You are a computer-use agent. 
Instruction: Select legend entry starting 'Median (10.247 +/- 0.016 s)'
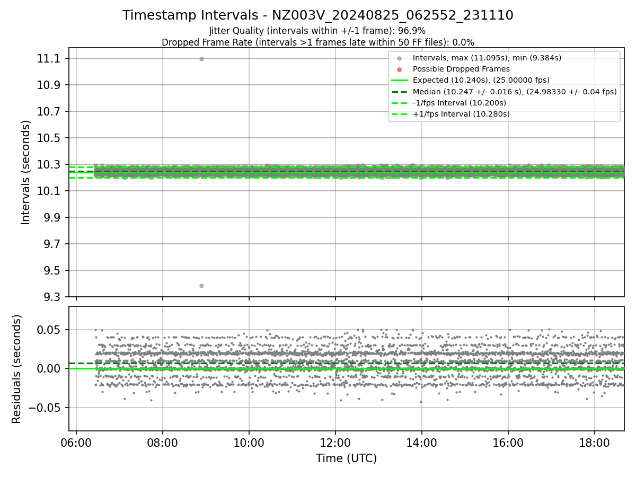pyautogui.click(x=515, y=92)
